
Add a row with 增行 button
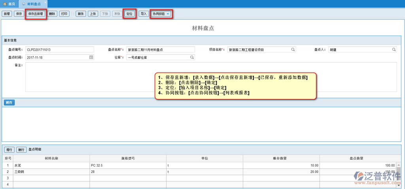tap(9, 150)
